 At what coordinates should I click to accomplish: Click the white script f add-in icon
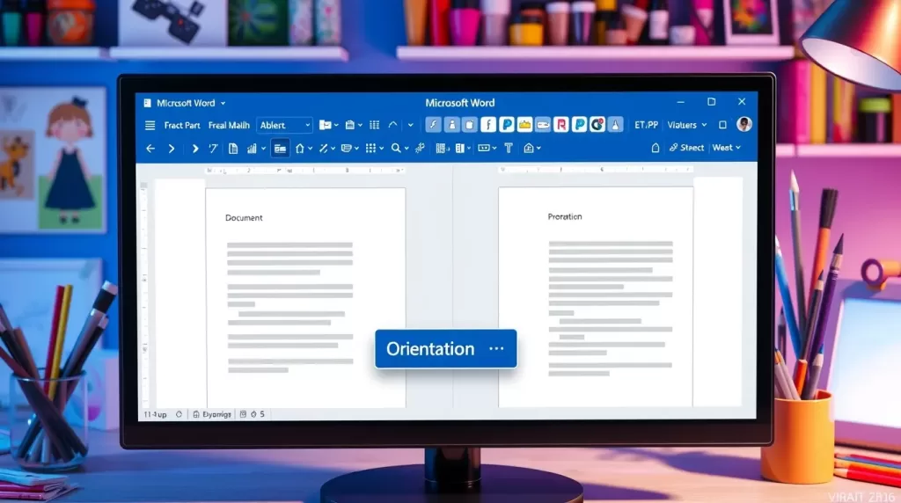[x=487, y=124]
